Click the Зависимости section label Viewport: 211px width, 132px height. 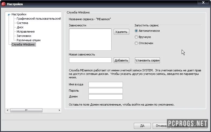pyautogui.click(x=77, y=25)
